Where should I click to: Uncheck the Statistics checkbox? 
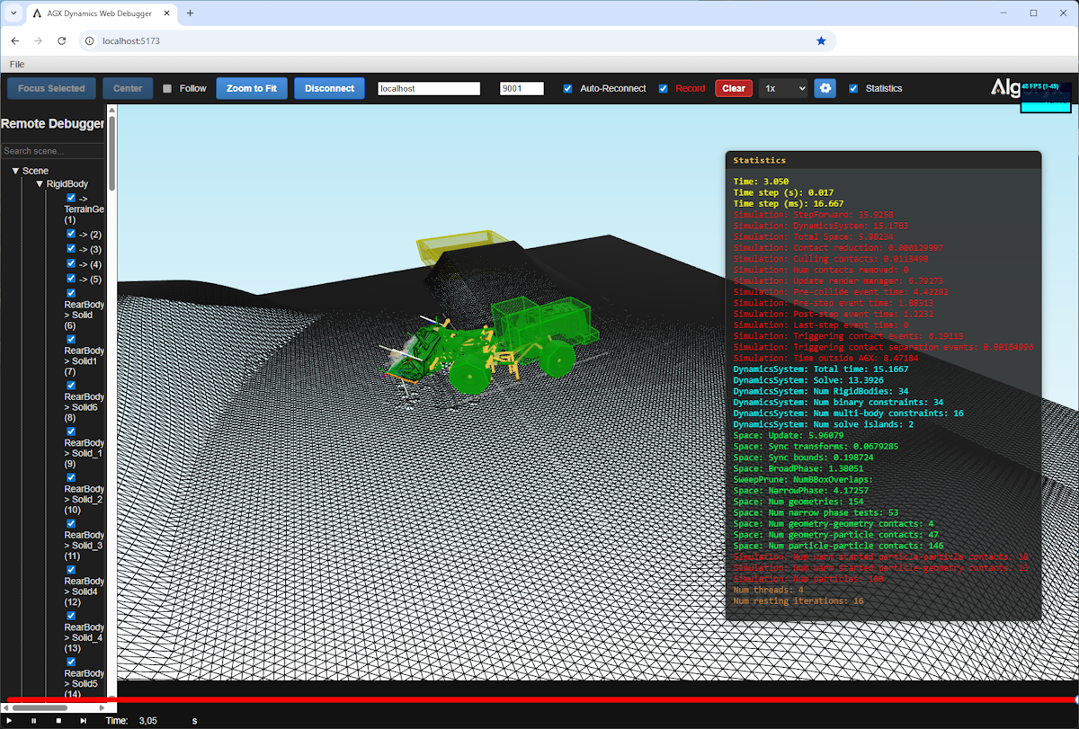coord(853,88)
